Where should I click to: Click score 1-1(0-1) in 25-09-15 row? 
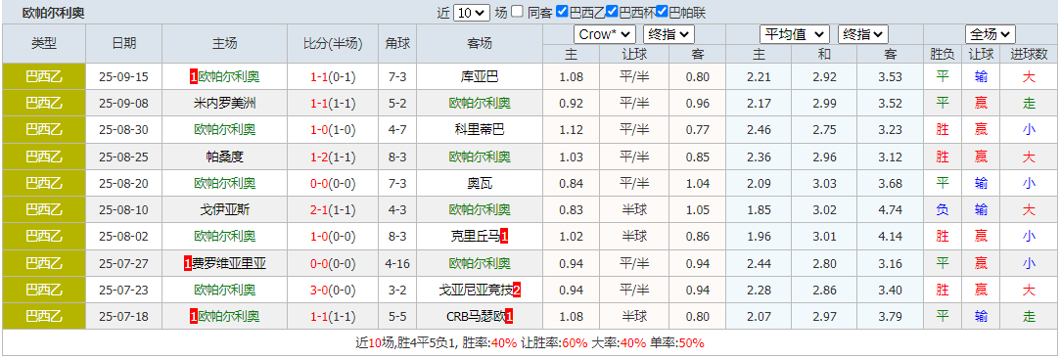pos(333,77)
